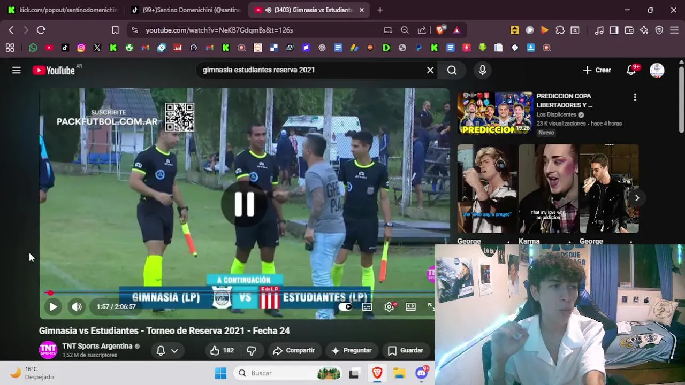This screenshot has height=385, width=685.
Task: Open the TikTok bookmark in bookmarks bar
Action: click(65, 48)
